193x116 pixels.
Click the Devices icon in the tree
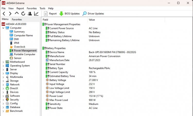7,92
